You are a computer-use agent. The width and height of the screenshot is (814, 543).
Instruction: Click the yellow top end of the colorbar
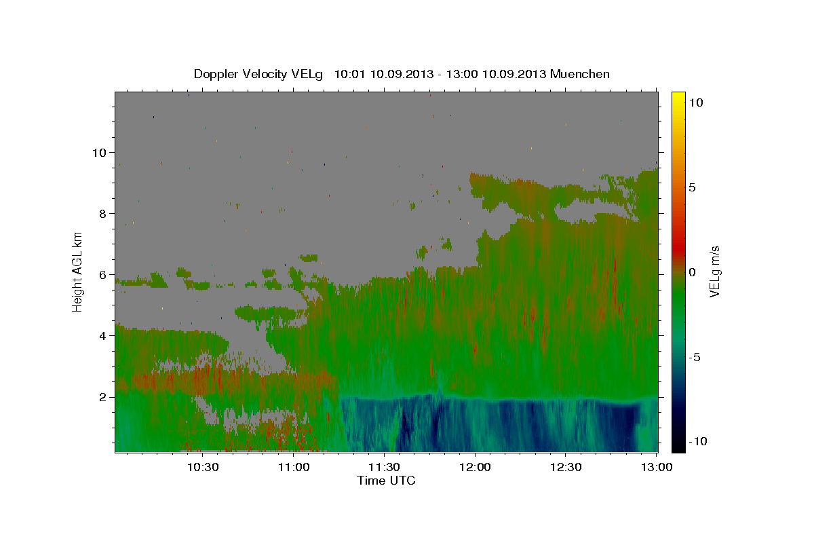(x=678, y=96)
